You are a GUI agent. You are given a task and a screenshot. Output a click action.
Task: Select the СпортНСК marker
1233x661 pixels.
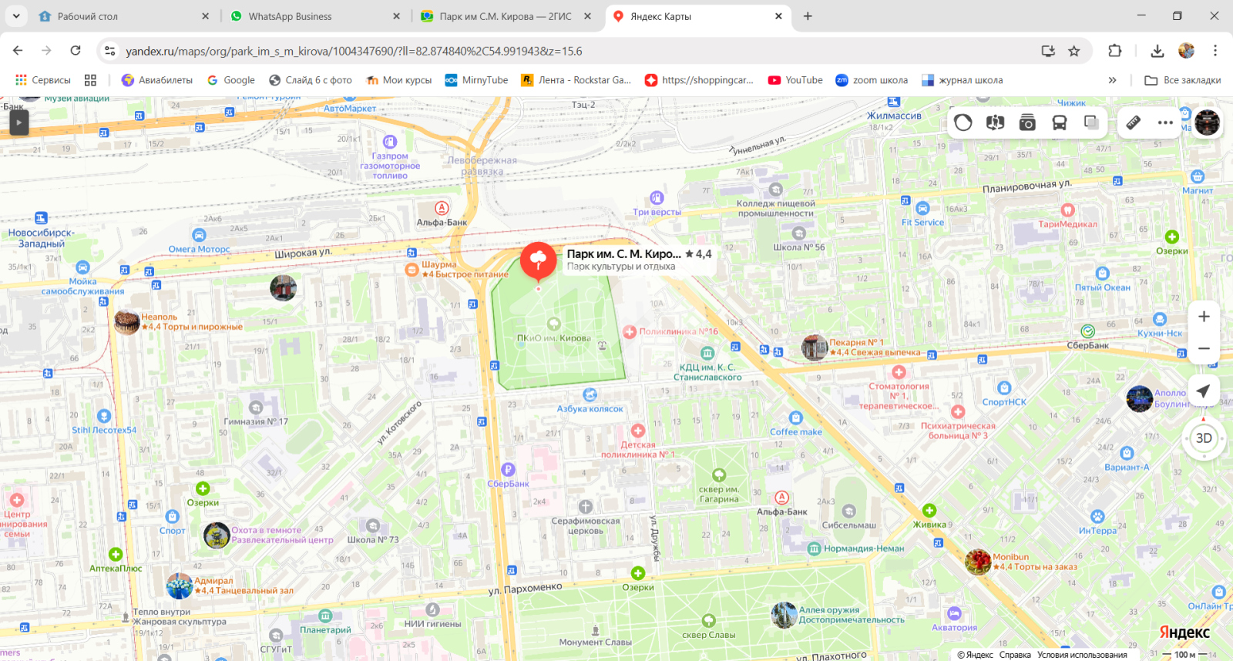[x=1004, y=388]
